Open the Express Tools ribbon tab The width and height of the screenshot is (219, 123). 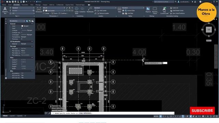click(69, 5)
